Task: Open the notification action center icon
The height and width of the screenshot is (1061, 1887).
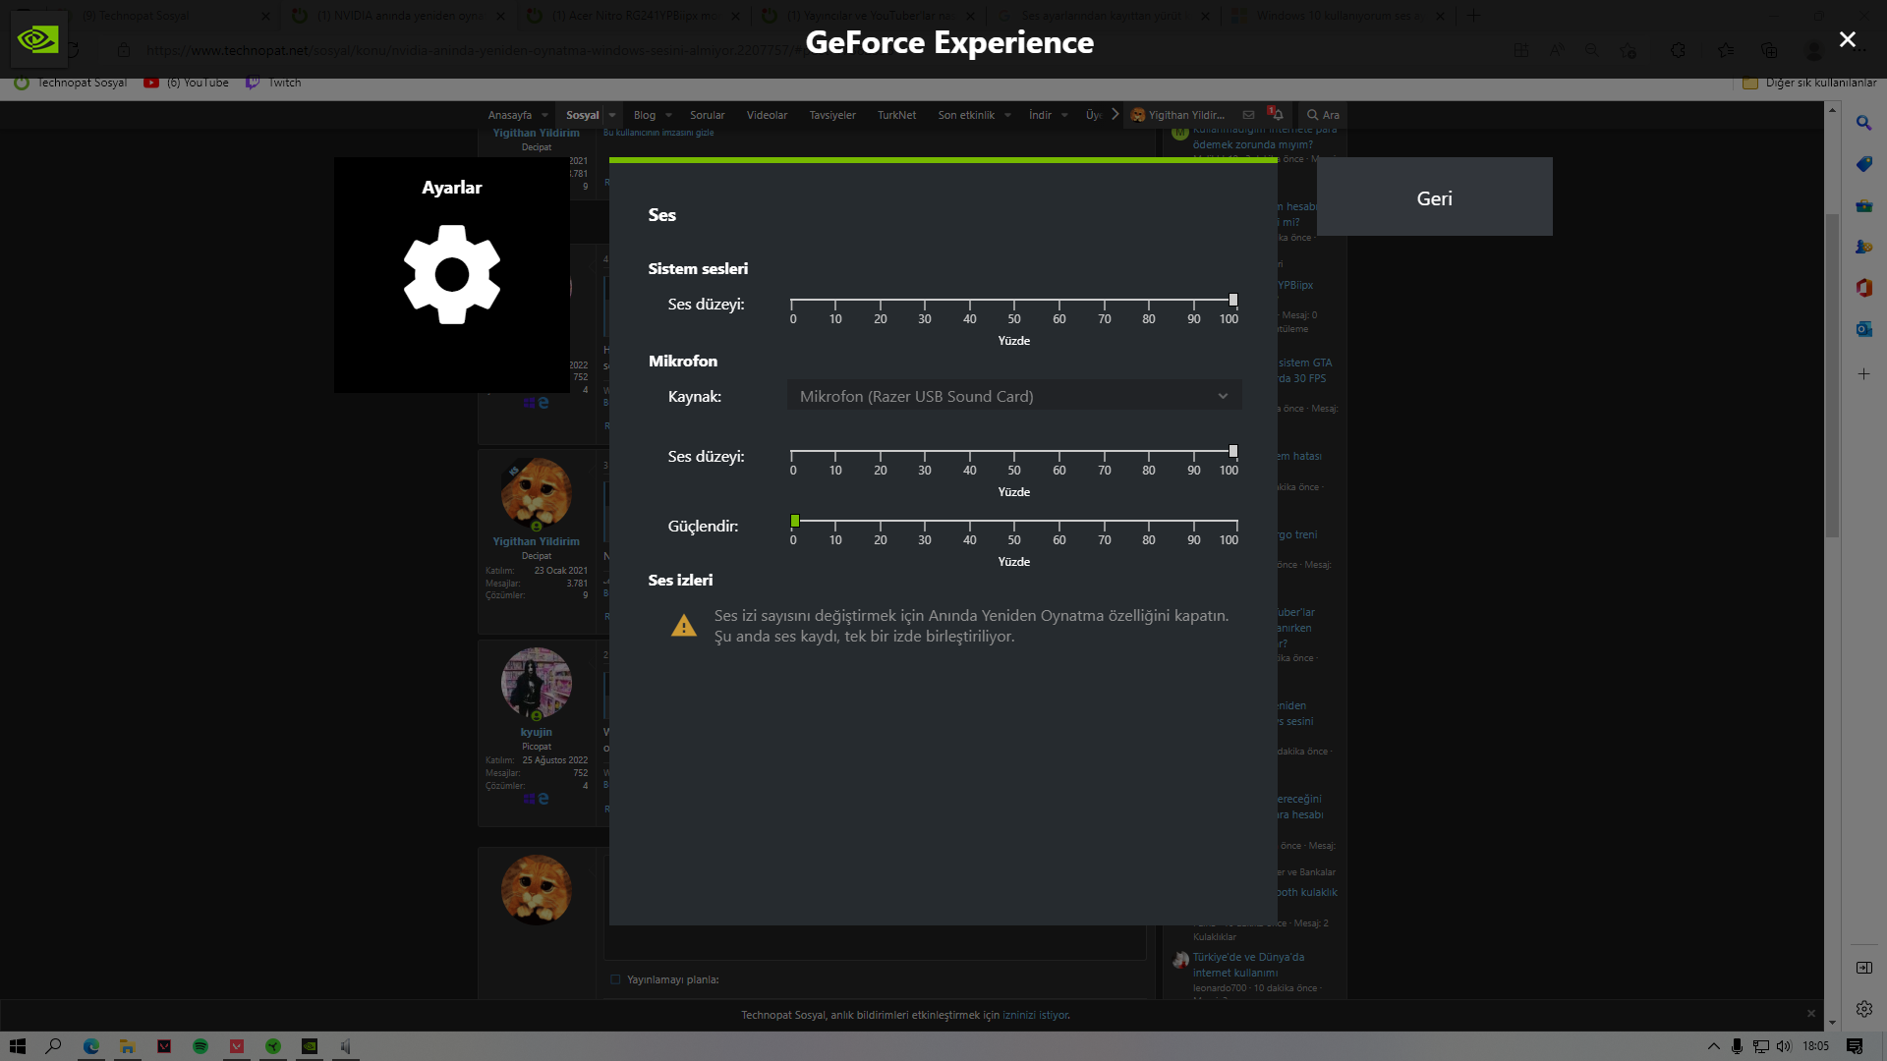Action: click(1855, 1046)
